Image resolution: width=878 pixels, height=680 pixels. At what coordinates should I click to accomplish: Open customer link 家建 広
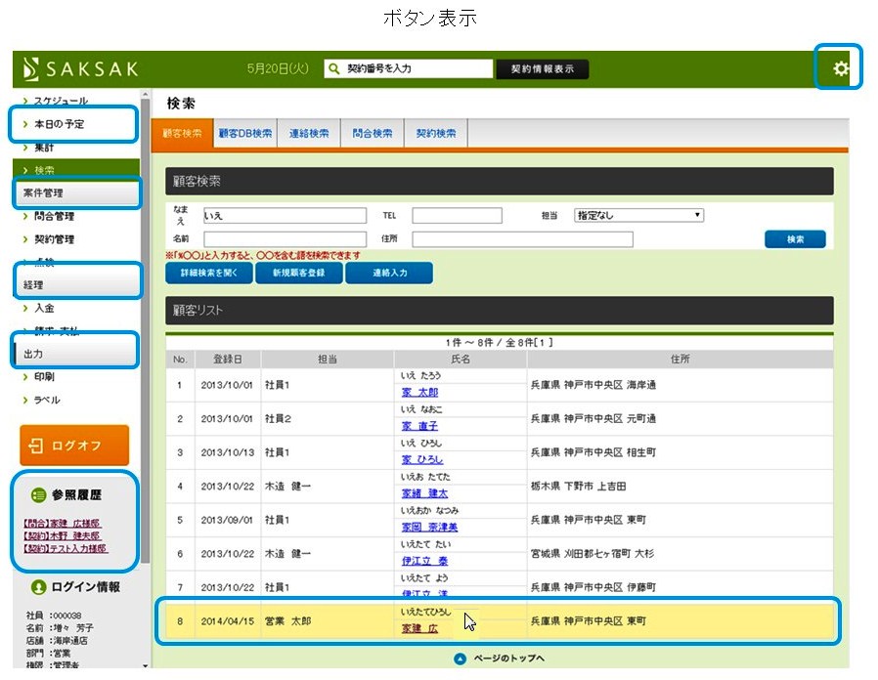coord(419,628)
